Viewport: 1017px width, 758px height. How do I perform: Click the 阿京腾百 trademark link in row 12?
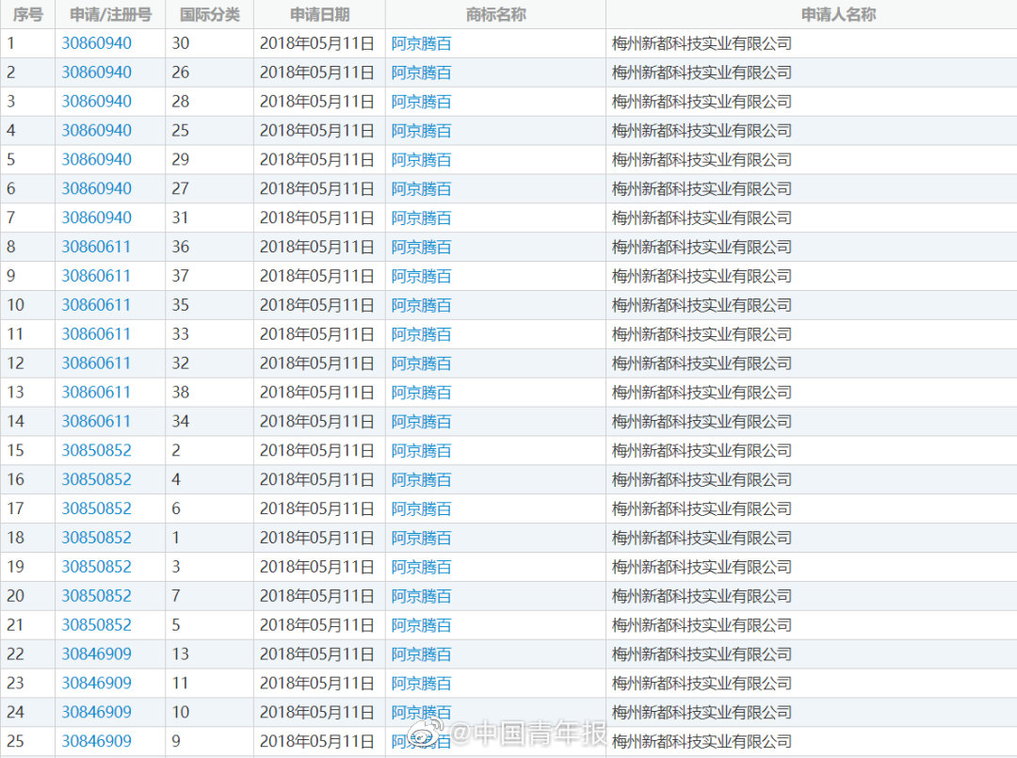(x=421, y=363)
